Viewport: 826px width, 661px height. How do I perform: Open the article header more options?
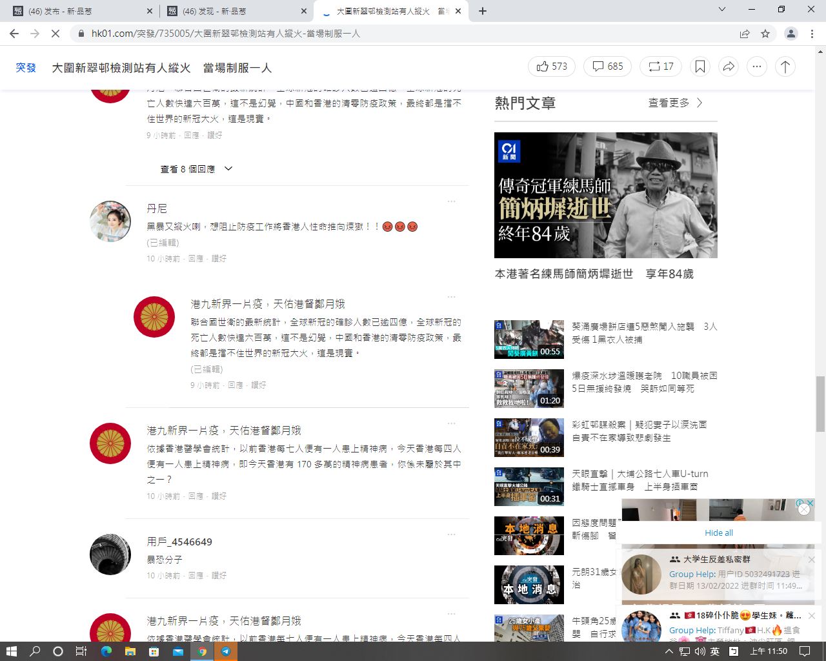coord(757,66)
